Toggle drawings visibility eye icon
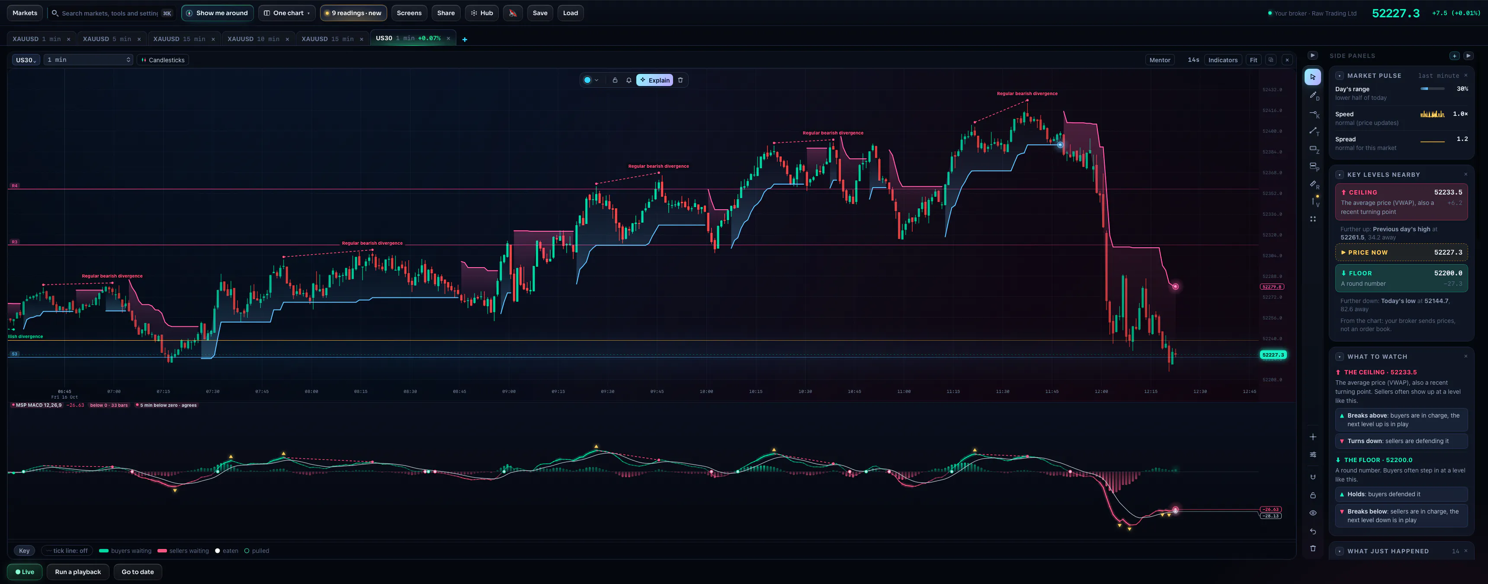The image size is (1488, 584). point(1312,513)
